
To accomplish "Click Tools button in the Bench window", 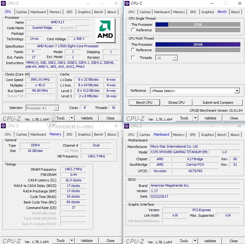I will click(x=184, y=118).
